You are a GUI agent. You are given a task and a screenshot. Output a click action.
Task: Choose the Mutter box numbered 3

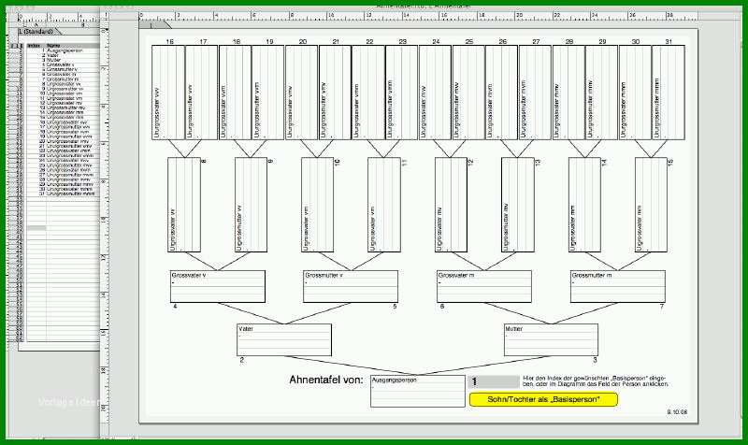click(551, 339)
